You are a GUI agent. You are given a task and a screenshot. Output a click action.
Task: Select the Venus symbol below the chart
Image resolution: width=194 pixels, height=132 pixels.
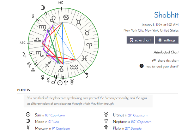(43, 77)
